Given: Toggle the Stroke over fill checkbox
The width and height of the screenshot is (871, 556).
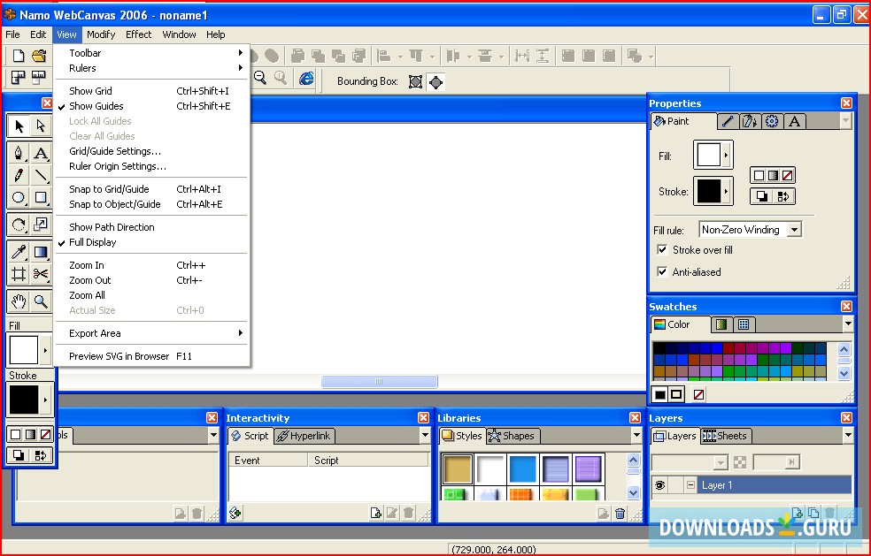Looking at the screenshot, I should [662, 250].
